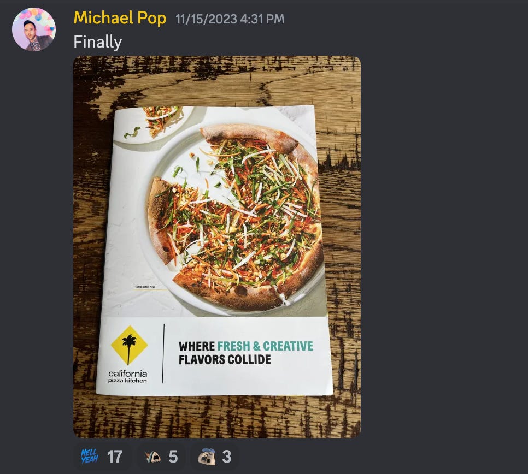528x474 pixels.
Task: Click the reaction count of 17
Action: (x=114, y=457)
